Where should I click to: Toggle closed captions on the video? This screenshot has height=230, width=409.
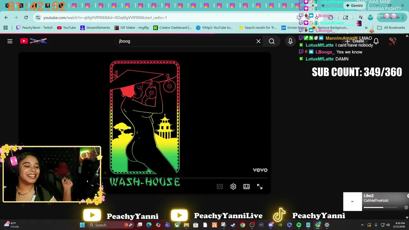220,187
